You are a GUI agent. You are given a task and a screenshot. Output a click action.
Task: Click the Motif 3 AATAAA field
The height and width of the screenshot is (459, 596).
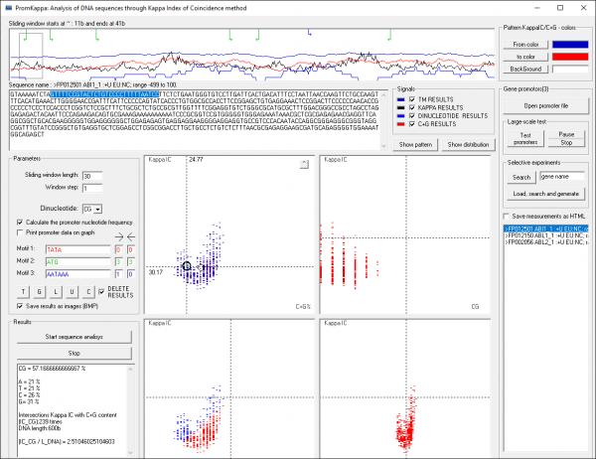77,274
